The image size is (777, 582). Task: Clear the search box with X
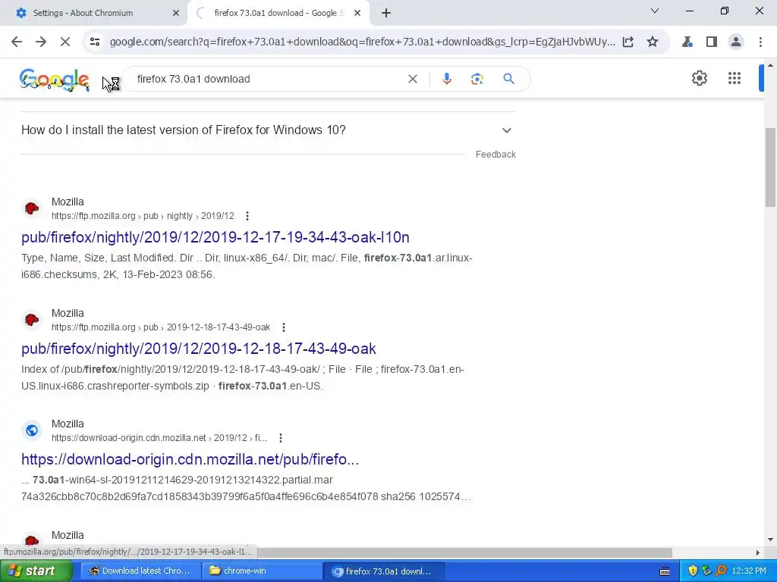point(412,79)
